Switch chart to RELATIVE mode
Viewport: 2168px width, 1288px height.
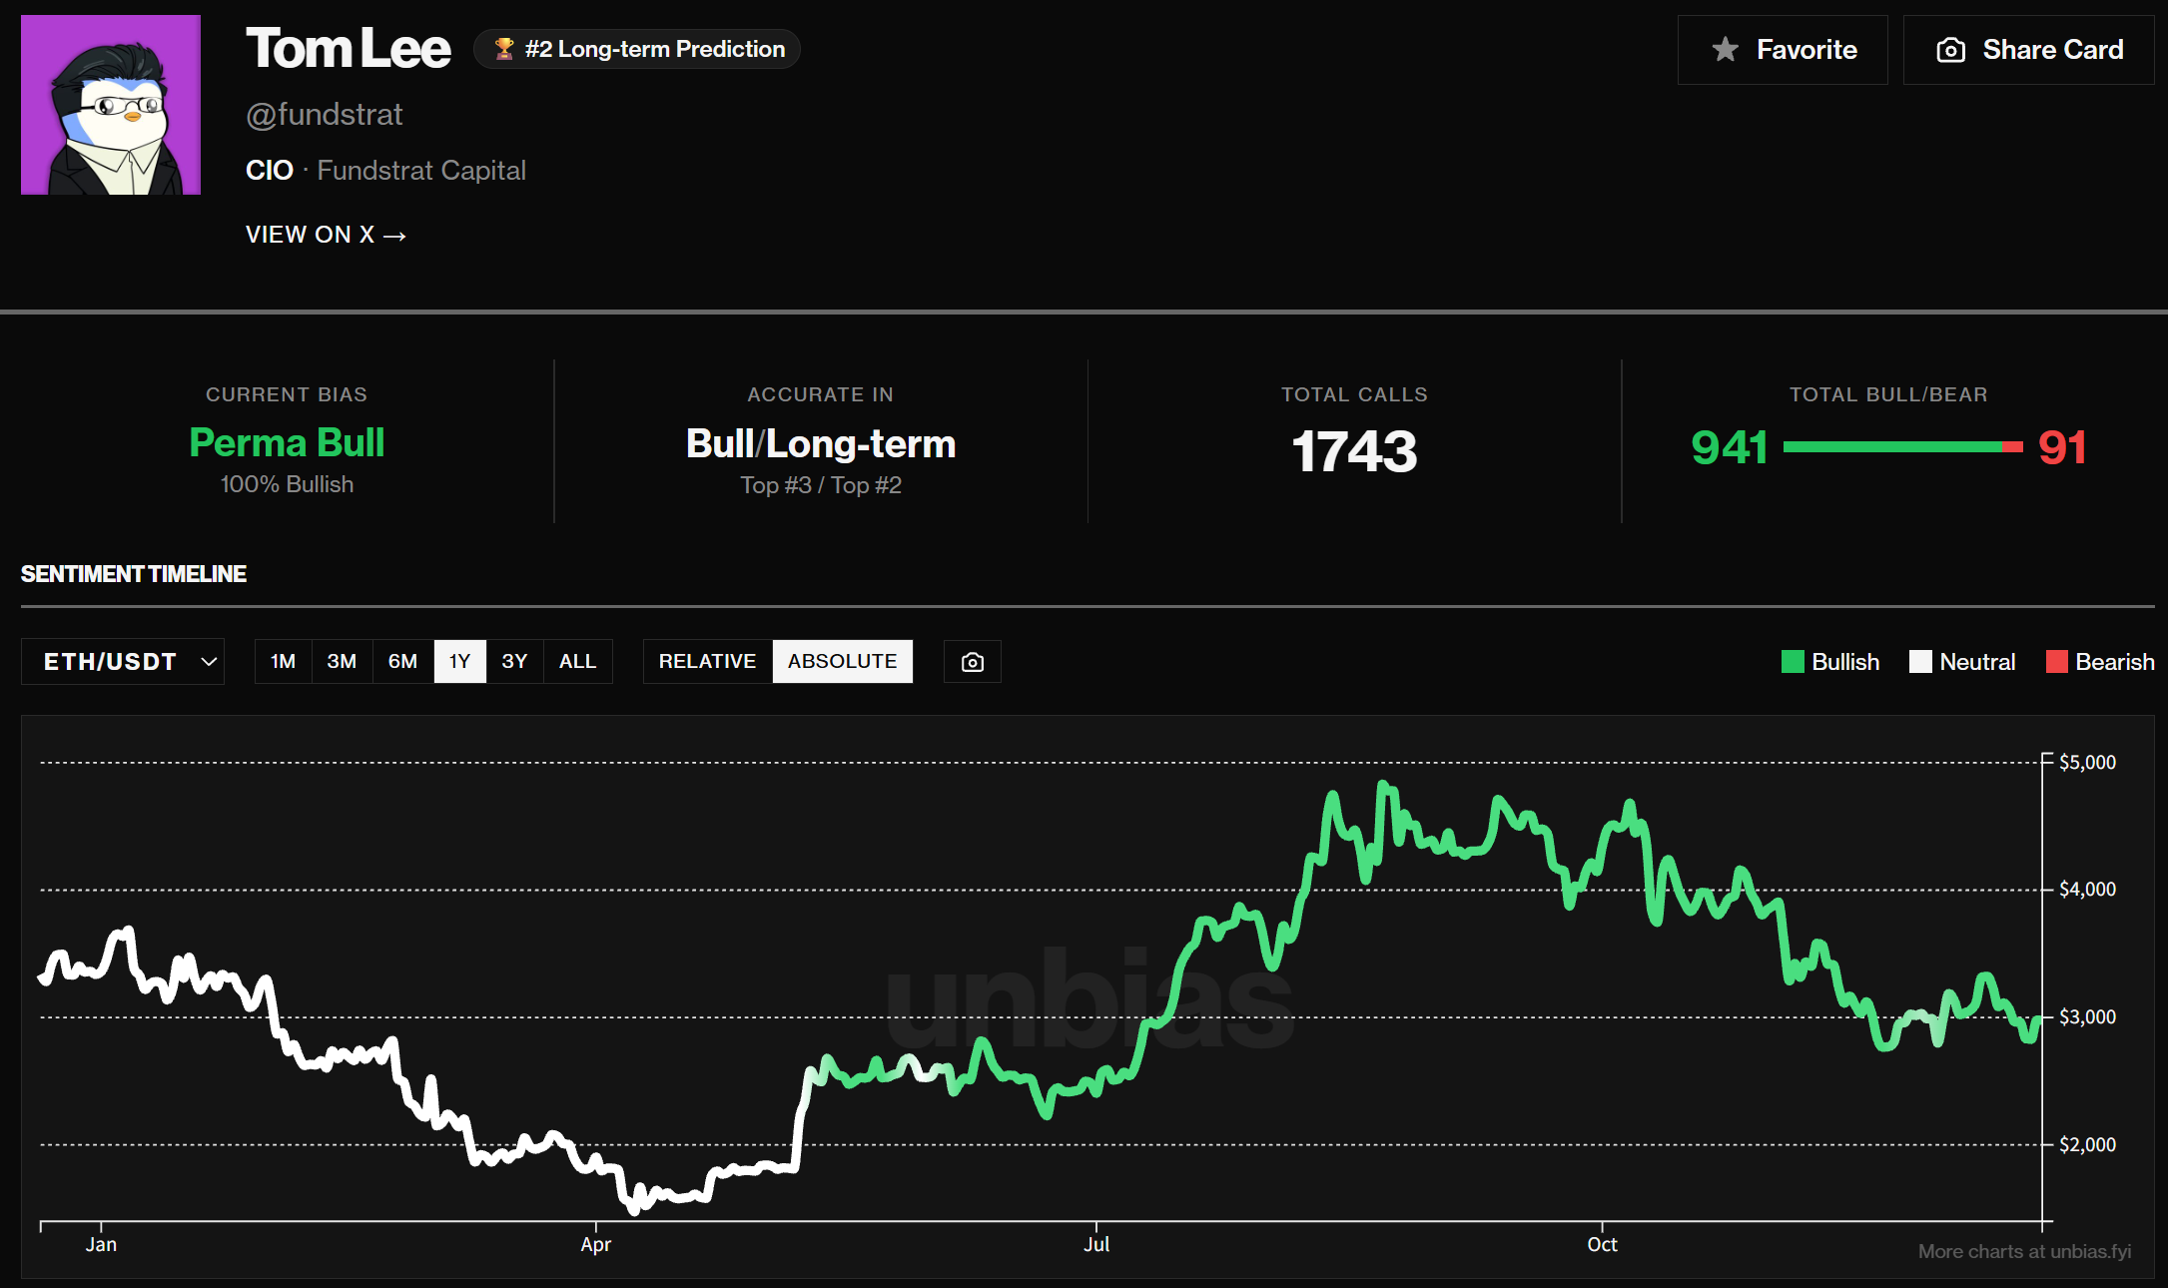point(707,662)
